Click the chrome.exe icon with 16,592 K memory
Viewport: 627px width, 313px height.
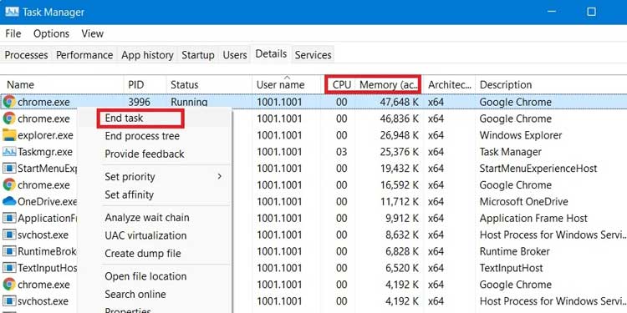pyautogui.click(x=9, y=184)
